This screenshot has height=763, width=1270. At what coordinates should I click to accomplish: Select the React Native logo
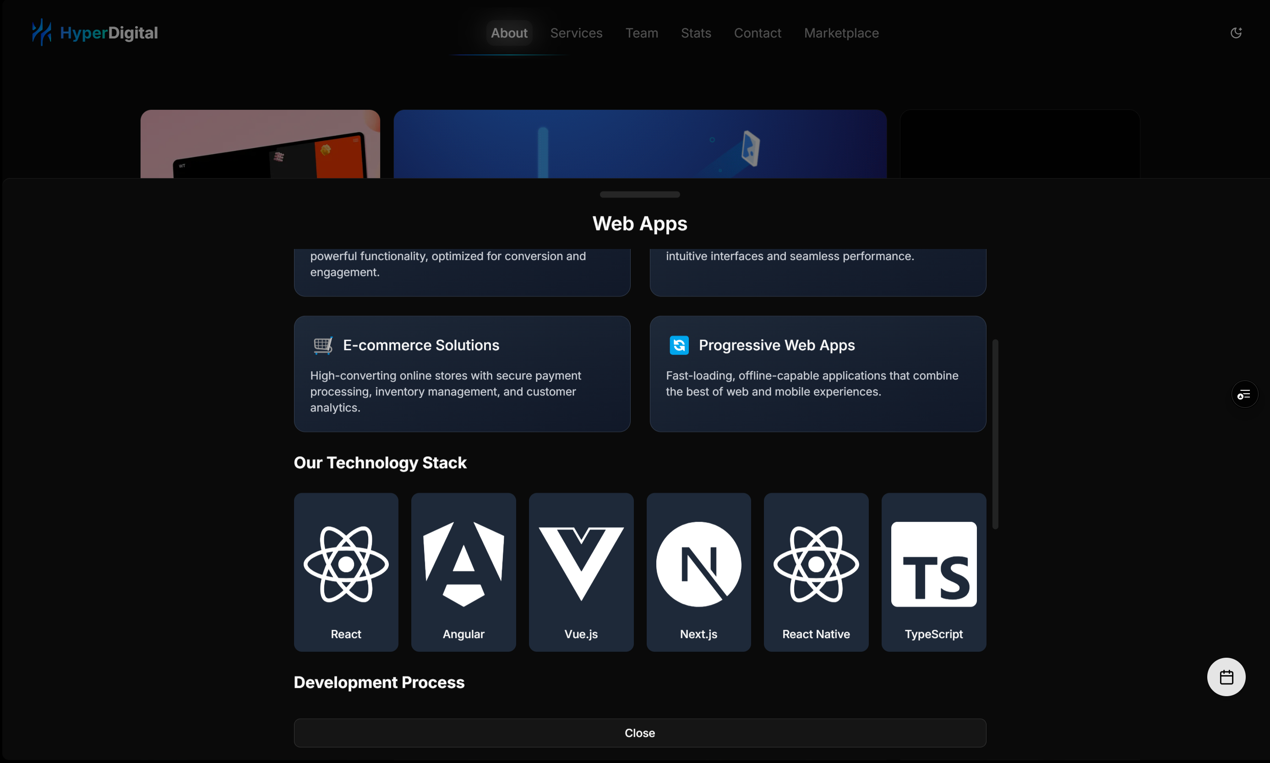(816, 564)
